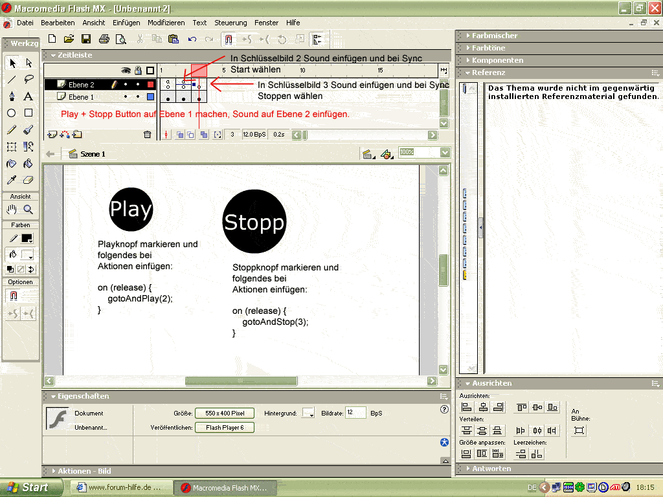Choose the Eraser tool
The image size is (663, 497).
pyautogui.click(x=28, y=181)
